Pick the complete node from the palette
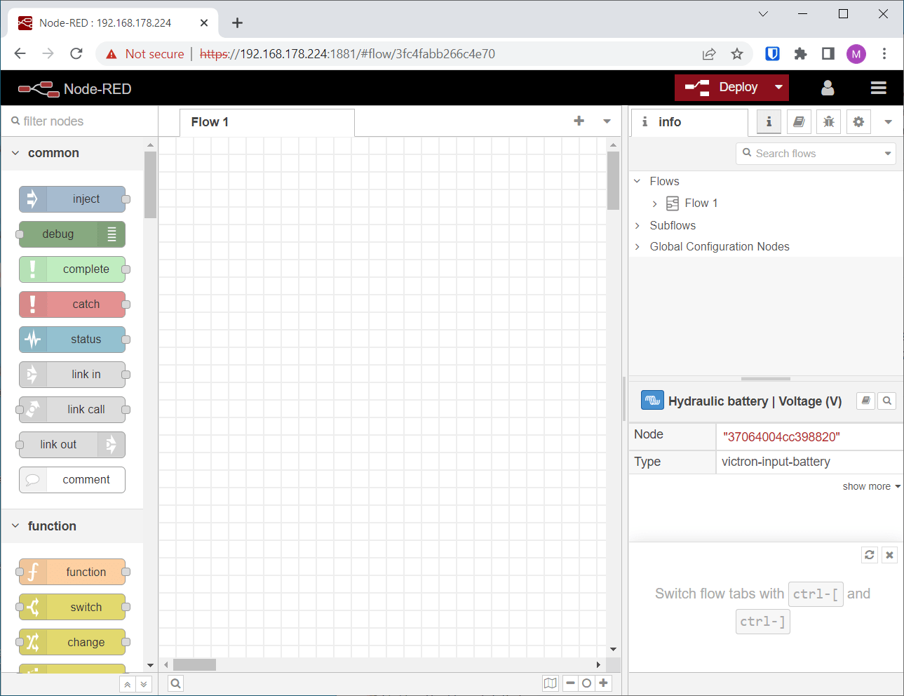Viewport: 904px width, 696px height. pos(72,269)
